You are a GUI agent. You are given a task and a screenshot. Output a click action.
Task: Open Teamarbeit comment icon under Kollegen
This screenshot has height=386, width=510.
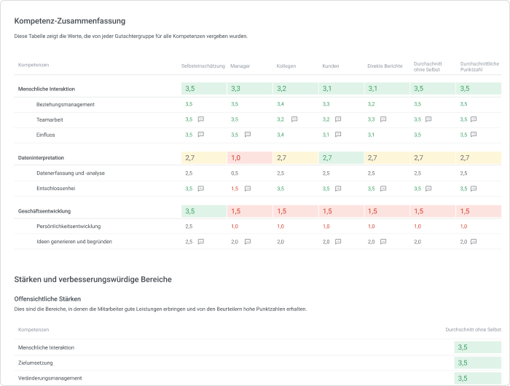pos(294,119)
